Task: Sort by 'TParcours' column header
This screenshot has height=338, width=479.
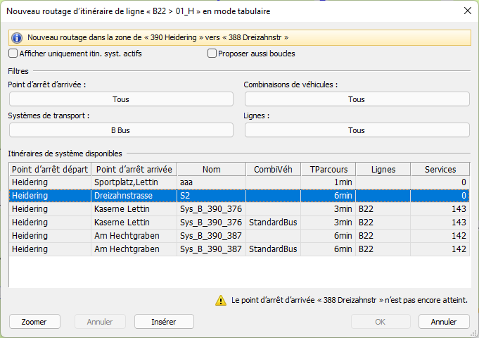Action: pos(328,169)
